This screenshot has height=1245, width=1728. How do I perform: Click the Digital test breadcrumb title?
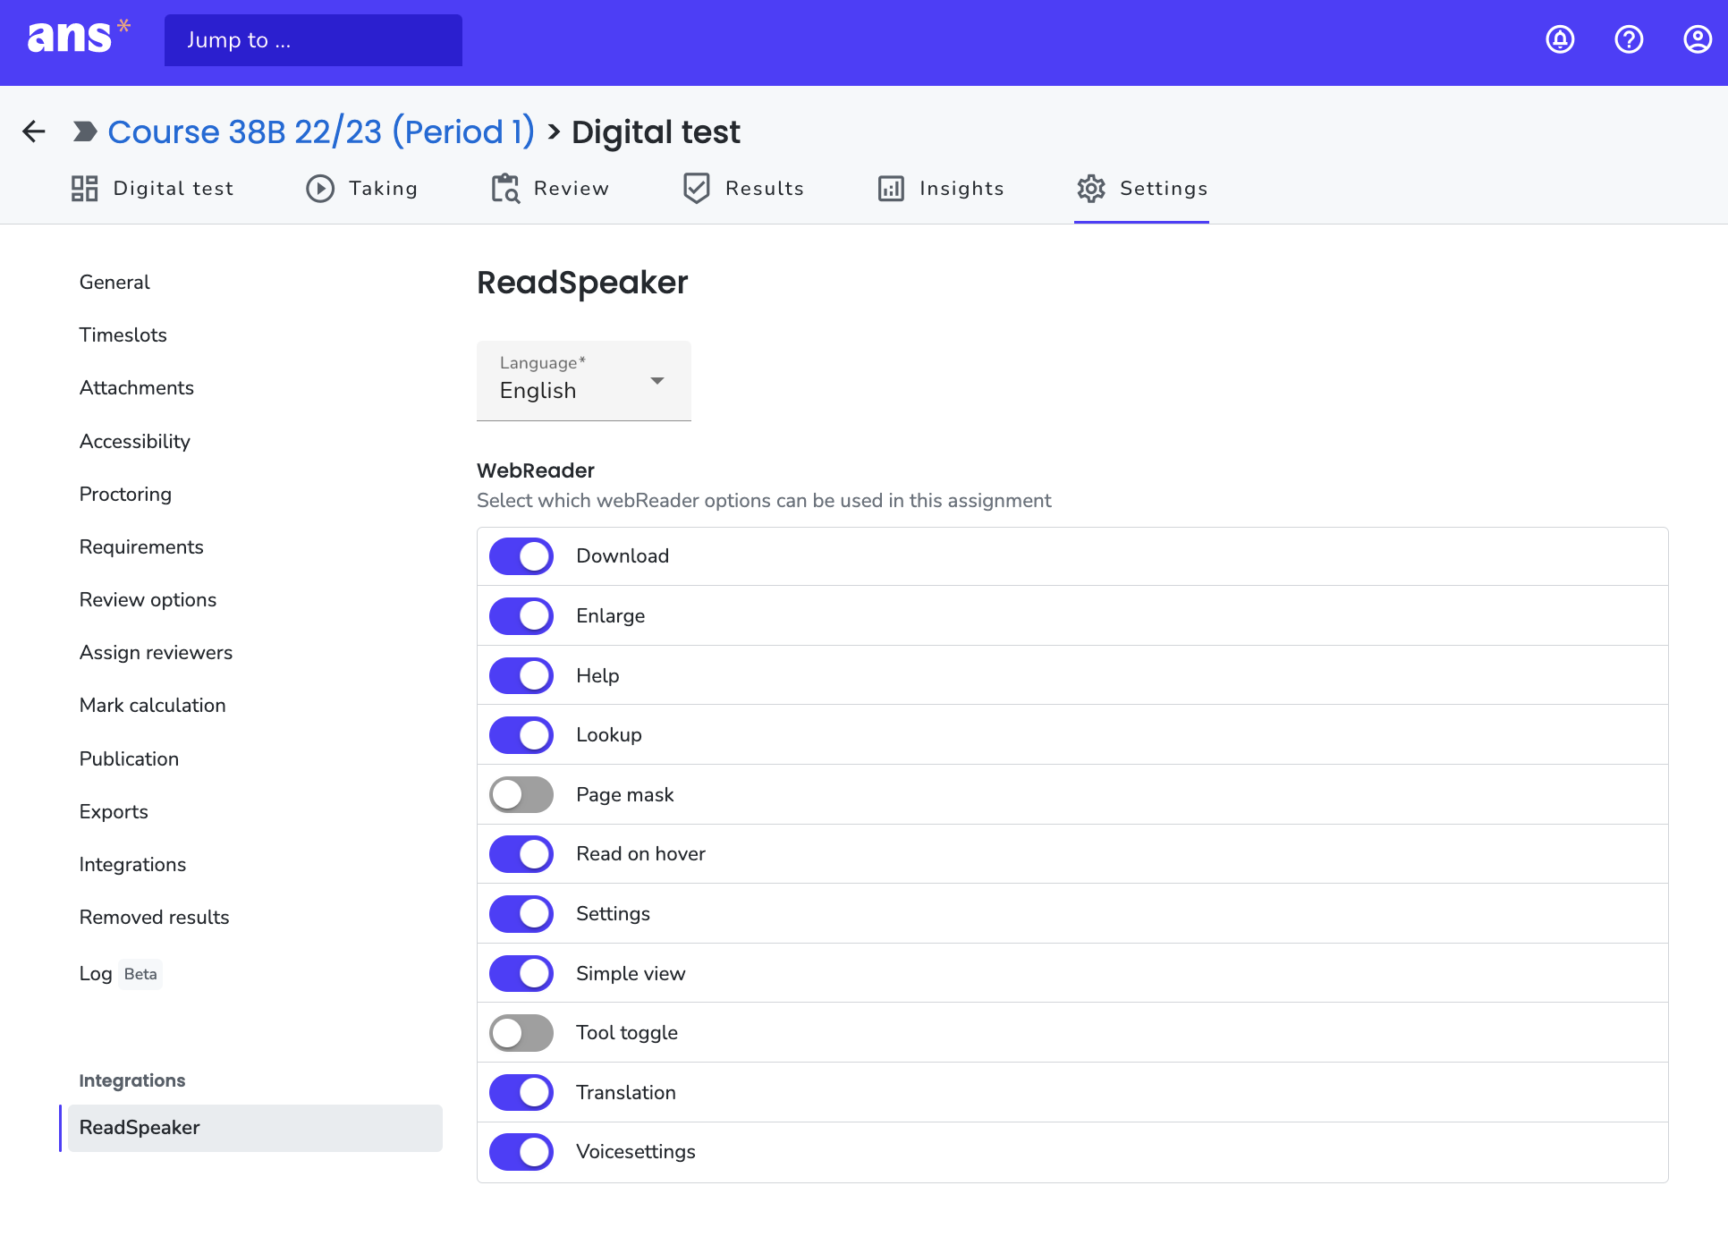click(656, 132)
